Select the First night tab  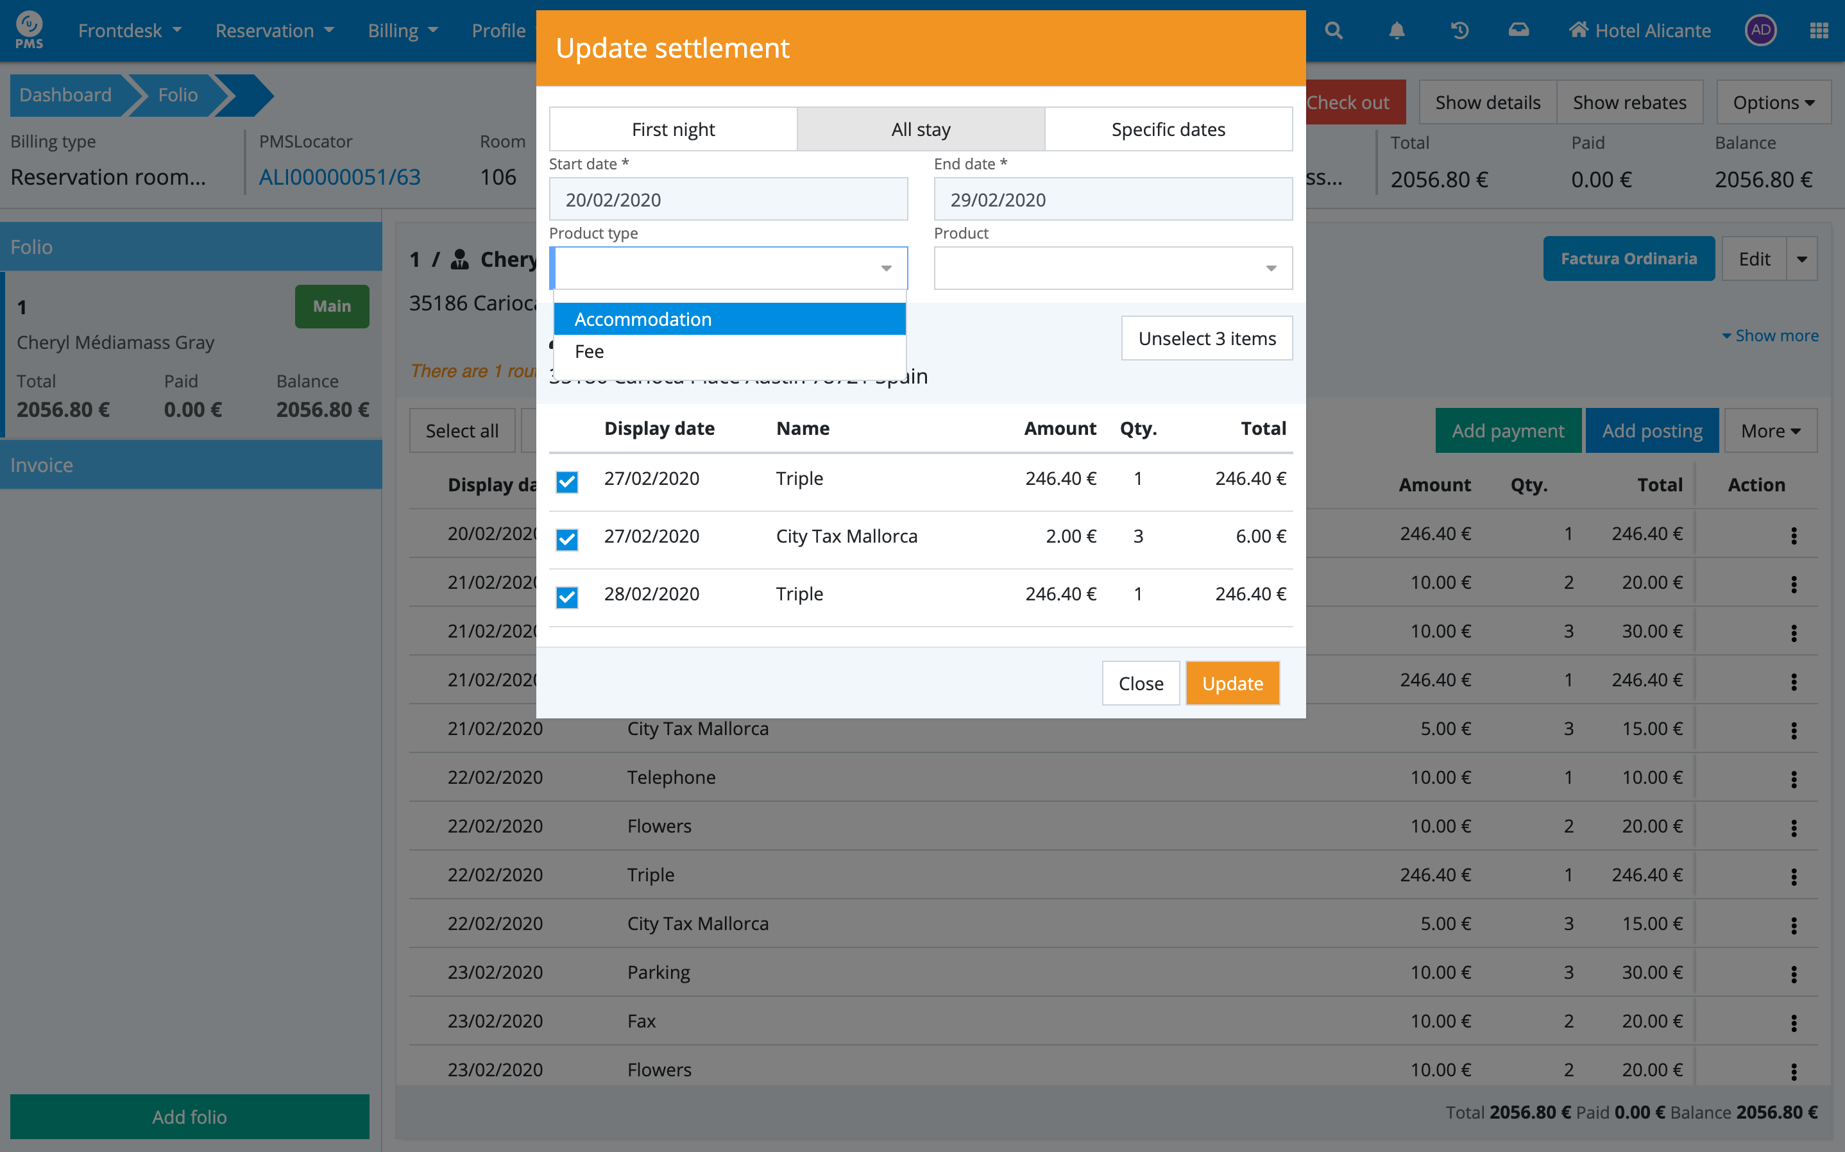pyautogui.click(x=673, y=130)
